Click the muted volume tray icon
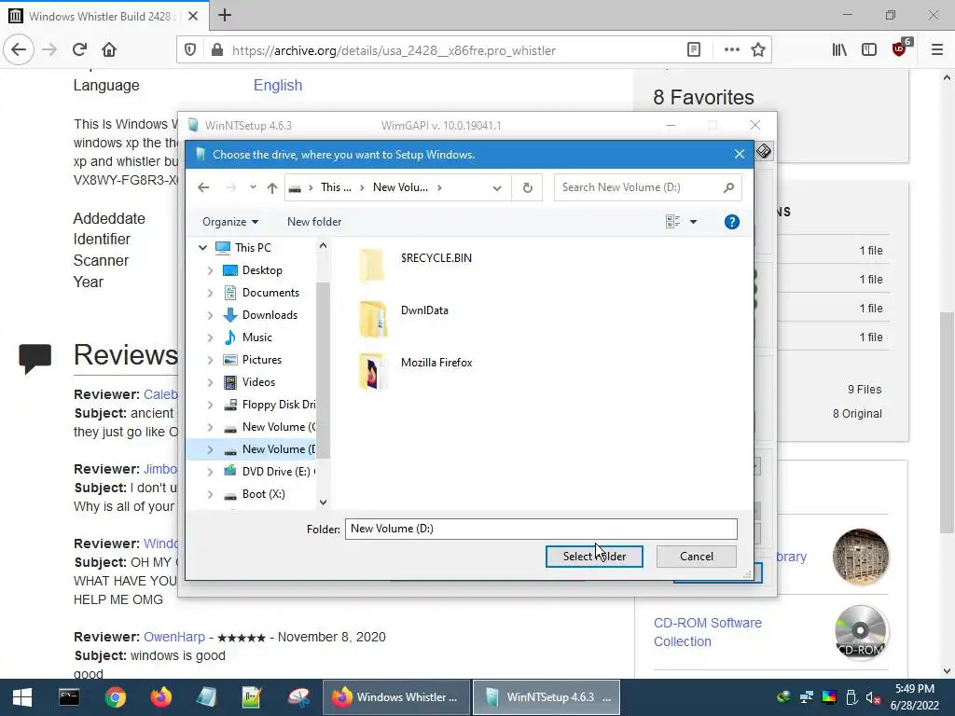Viewport: 955px width, 716px height. click(873, 697)
